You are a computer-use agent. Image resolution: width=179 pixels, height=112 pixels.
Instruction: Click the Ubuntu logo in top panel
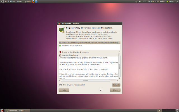(3, 1)
